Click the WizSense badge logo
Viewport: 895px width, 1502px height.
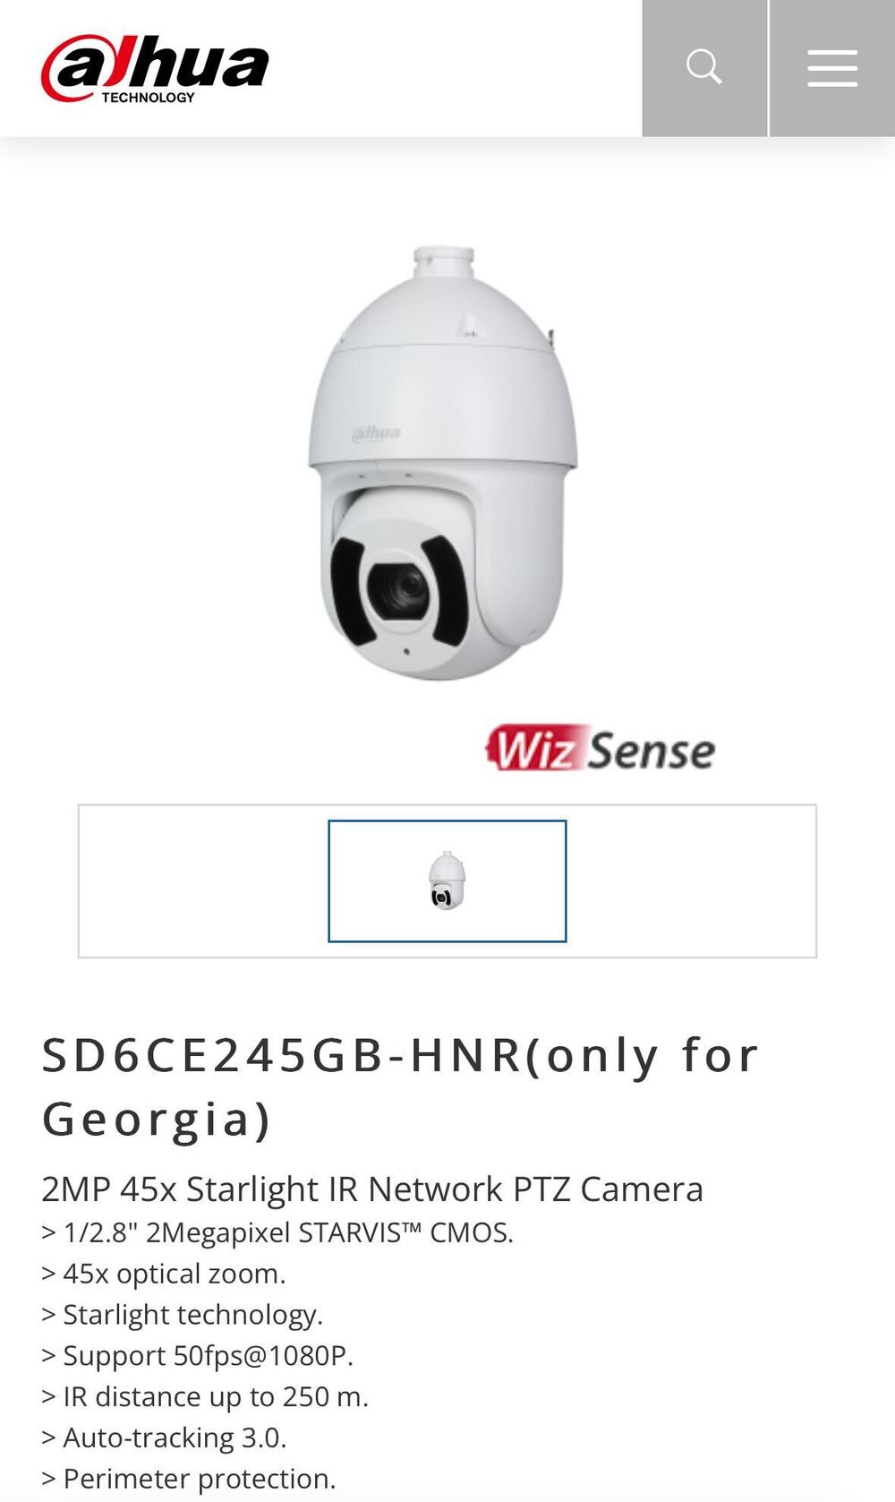pyautogui.click(x=601, y=749)
